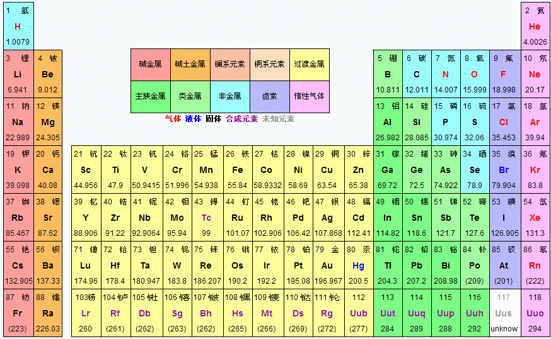
Task: Select the sodium Na cell
Action: coord(19,121)
